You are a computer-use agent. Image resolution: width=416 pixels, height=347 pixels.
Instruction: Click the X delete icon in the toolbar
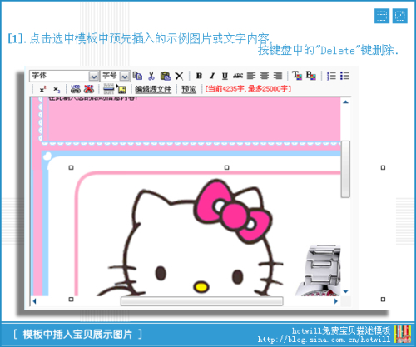click(x=179, y=76)
